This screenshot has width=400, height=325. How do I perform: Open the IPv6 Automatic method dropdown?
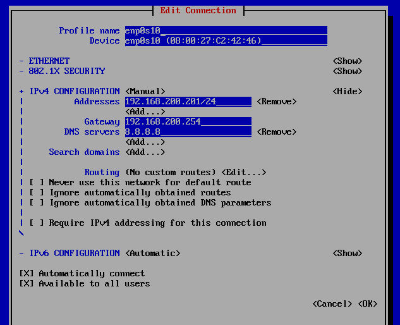153,254
